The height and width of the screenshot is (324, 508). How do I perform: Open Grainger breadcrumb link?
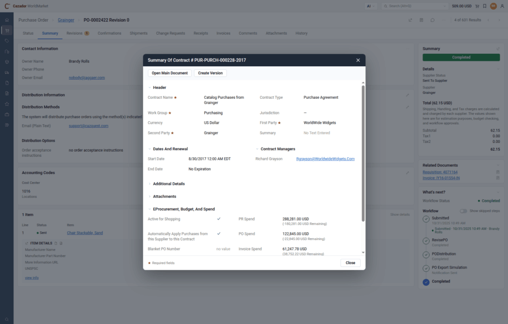coord(66,20)
